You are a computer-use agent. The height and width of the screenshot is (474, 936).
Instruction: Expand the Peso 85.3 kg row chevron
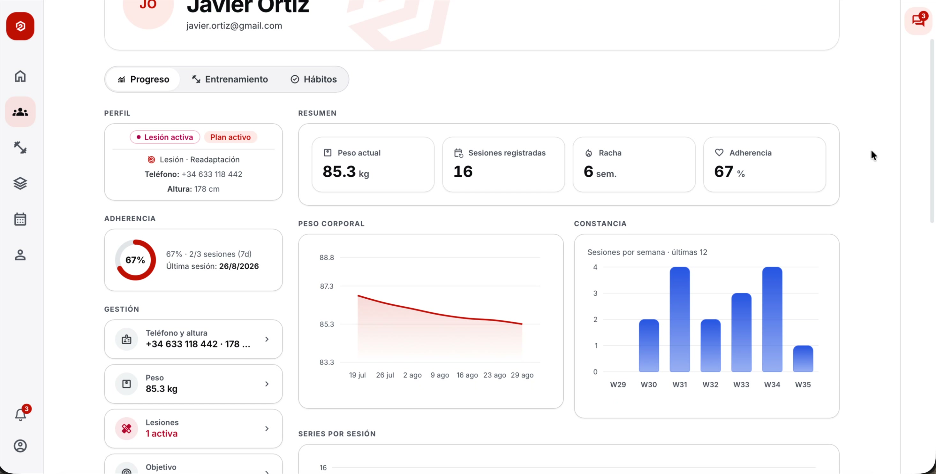(267, 384)
